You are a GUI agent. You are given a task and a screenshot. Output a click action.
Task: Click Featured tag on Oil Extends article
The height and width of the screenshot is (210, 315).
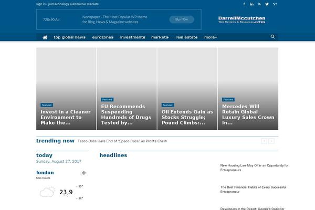point(168,105)
